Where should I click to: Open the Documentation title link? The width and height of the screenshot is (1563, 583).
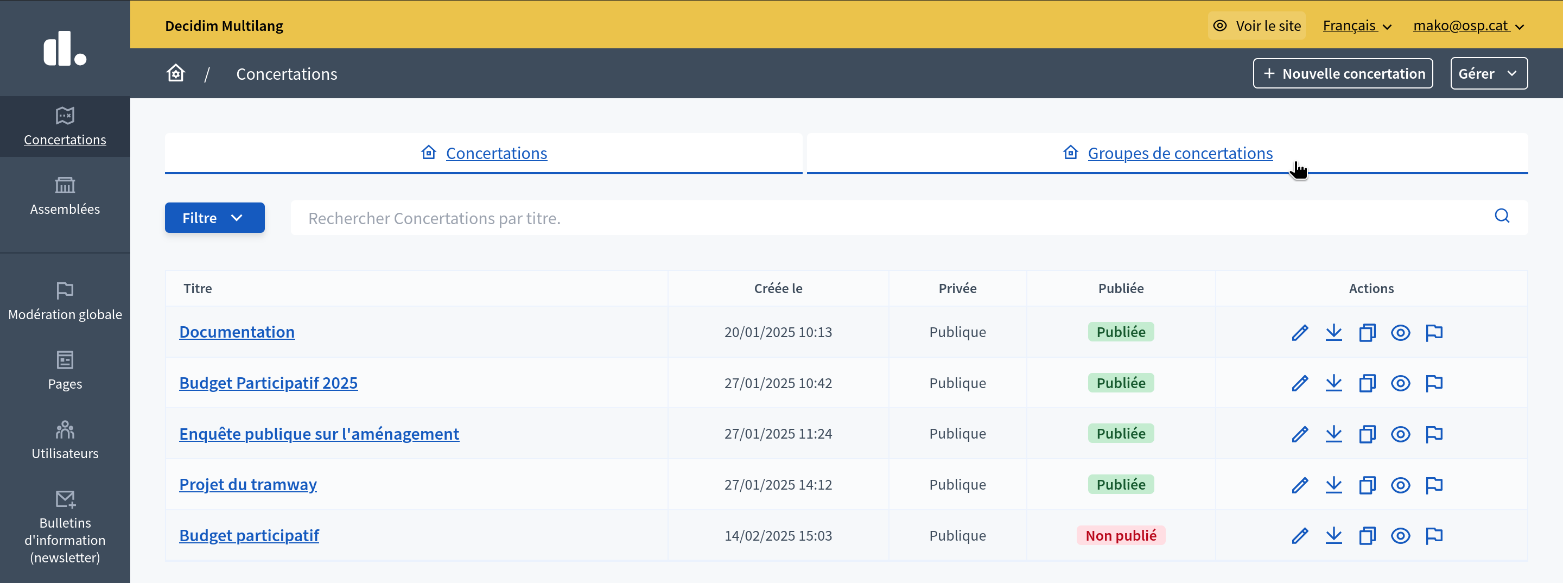[237, 332]
